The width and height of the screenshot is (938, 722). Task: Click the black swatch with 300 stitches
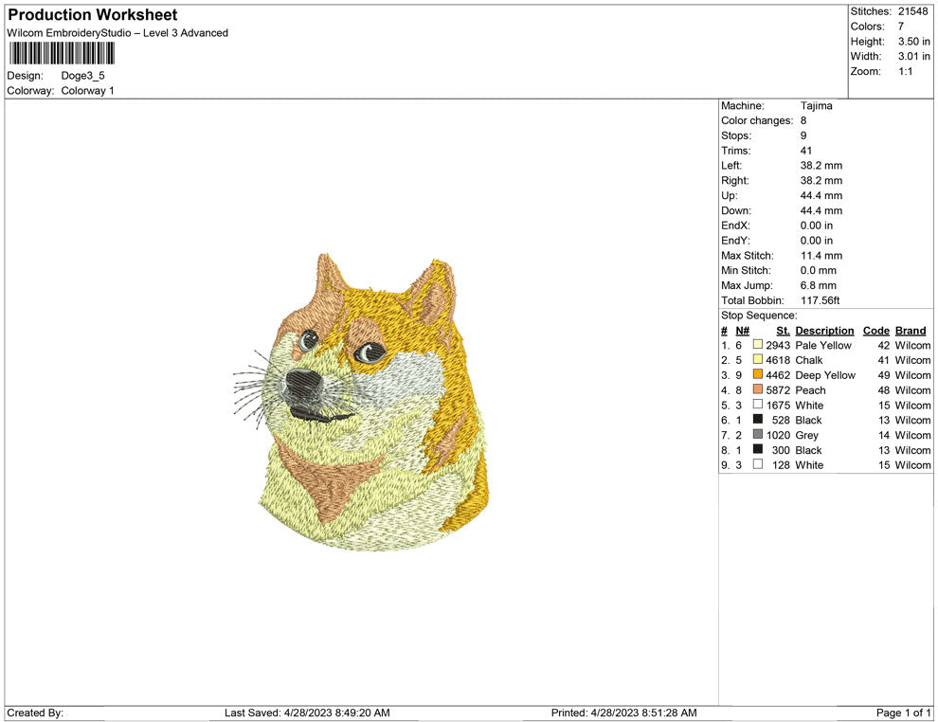pos(758,449)
